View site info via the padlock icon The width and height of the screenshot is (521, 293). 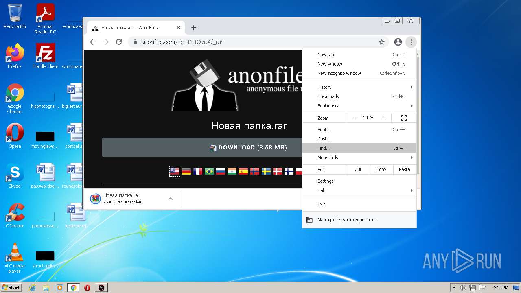(135, 42)
